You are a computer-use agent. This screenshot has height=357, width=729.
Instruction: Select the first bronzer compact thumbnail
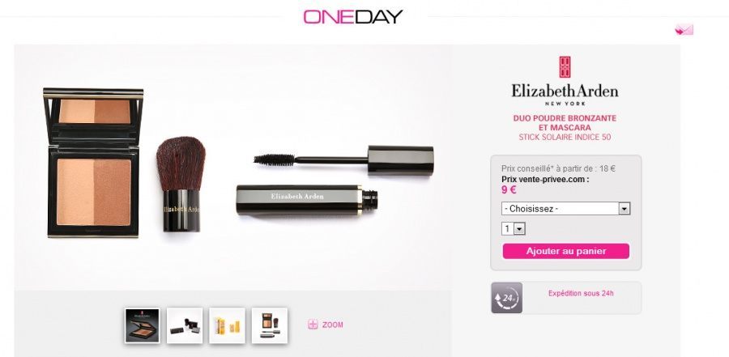[143, 326]
